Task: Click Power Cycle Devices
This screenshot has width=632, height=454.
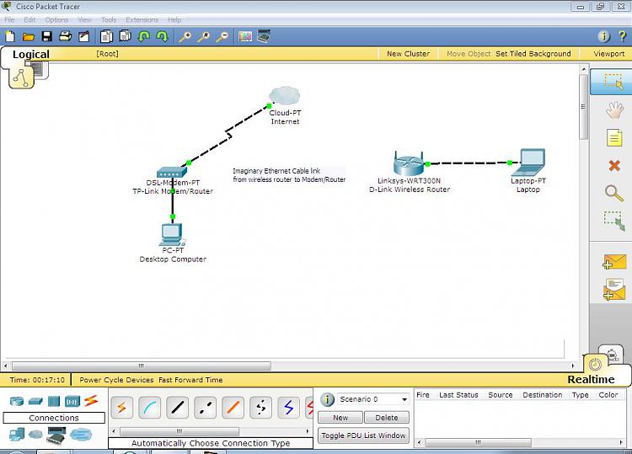Action: tap(116, 380)
